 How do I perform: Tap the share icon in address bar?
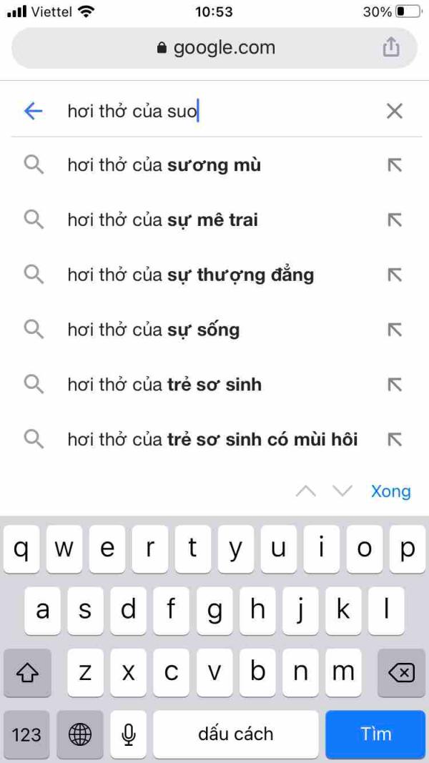tap(390, 48)
